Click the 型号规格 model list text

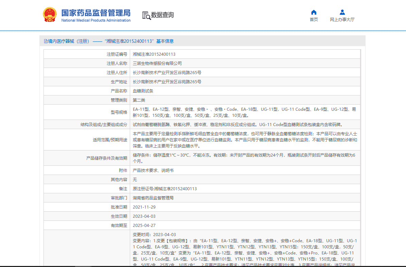click(x=244, y=112)
